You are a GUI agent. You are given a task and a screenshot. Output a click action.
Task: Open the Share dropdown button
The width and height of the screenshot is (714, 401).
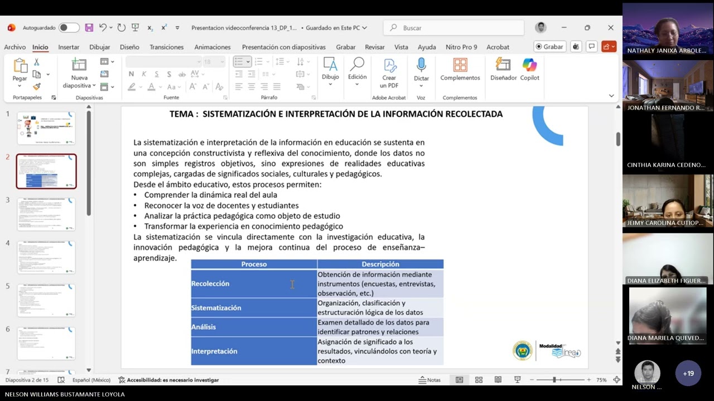tap(609, 47)
